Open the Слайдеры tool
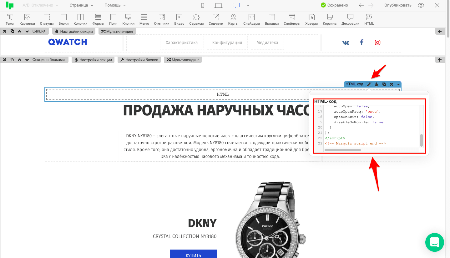Viewport: 450px width, 258px height. coord(251,19)
